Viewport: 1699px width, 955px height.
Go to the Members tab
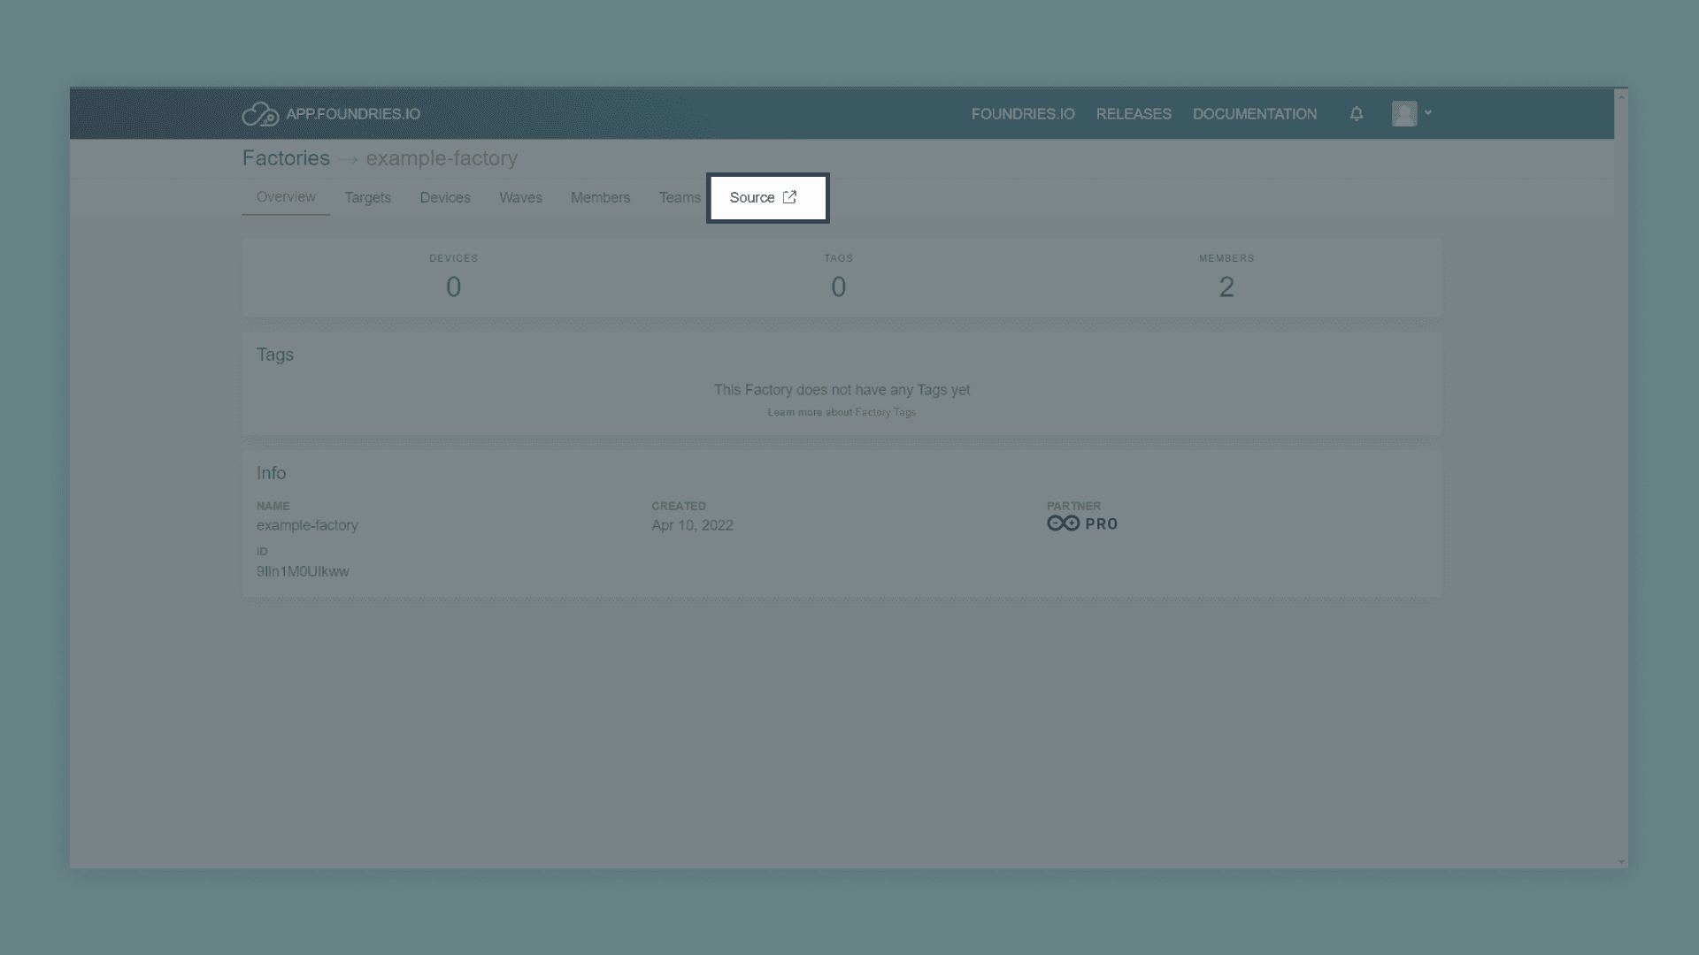[600, 198]
